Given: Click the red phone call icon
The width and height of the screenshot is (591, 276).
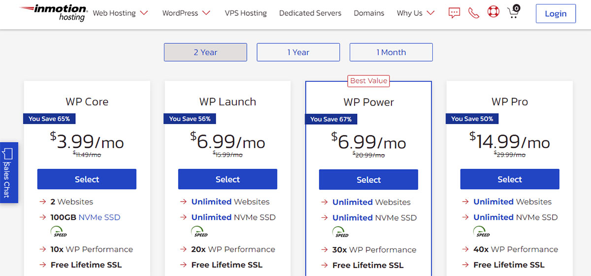Looking at the screenshot, I should 474,13.
